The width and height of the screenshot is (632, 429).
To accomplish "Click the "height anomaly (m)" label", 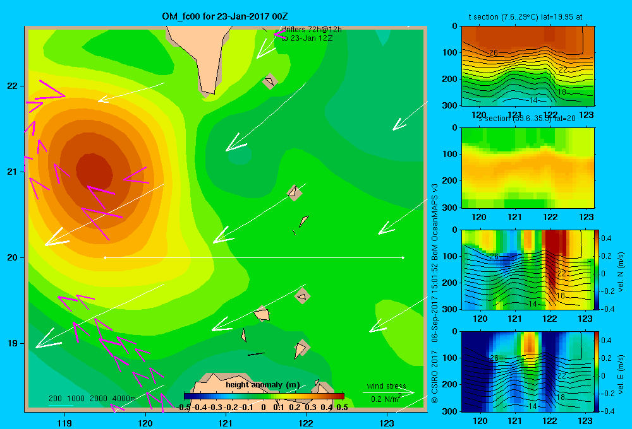I will (263, 385).
